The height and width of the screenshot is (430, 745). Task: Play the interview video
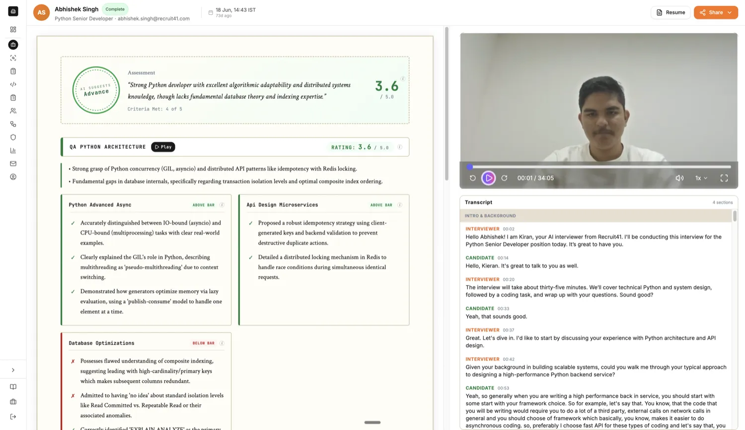(x=489, y=178)
